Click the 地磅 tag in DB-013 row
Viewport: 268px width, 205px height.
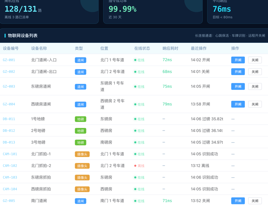(80, 143)
